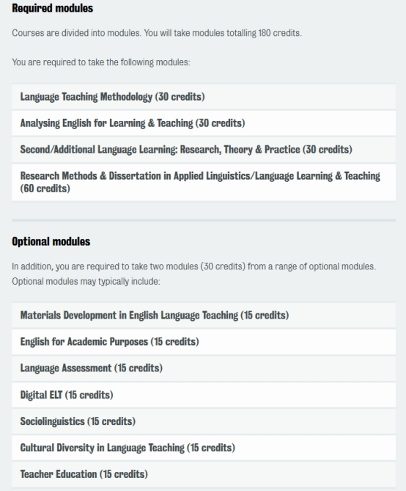Open English for Academic Purposes module
The height and width of the screenshot is (491, 406).
coord(204,341)
